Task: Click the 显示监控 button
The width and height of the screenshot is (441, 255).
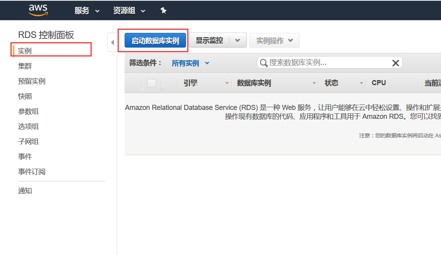Action: coord(209,41)
